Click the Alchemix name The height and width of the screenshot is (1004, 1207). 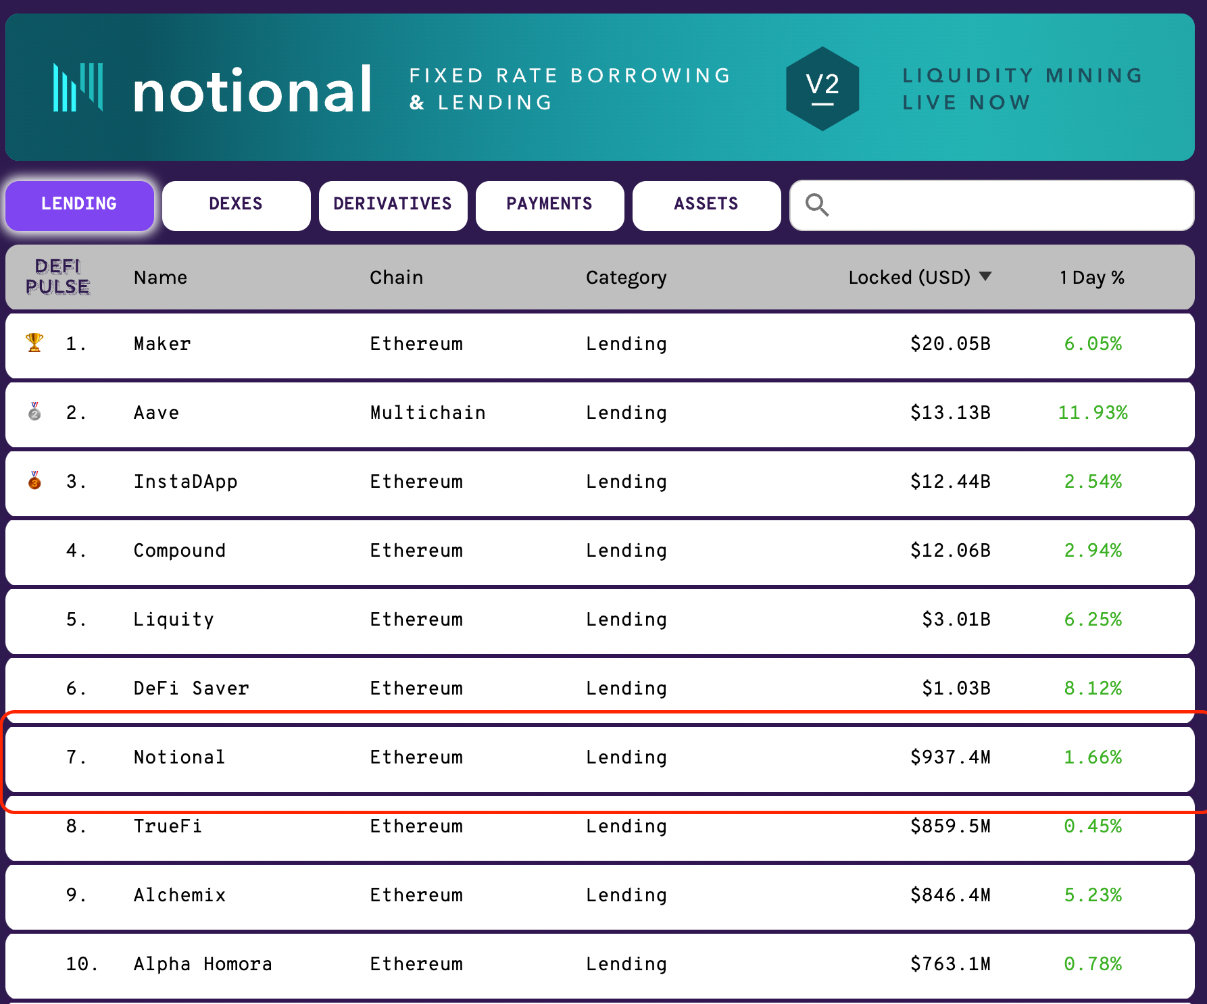180,895
